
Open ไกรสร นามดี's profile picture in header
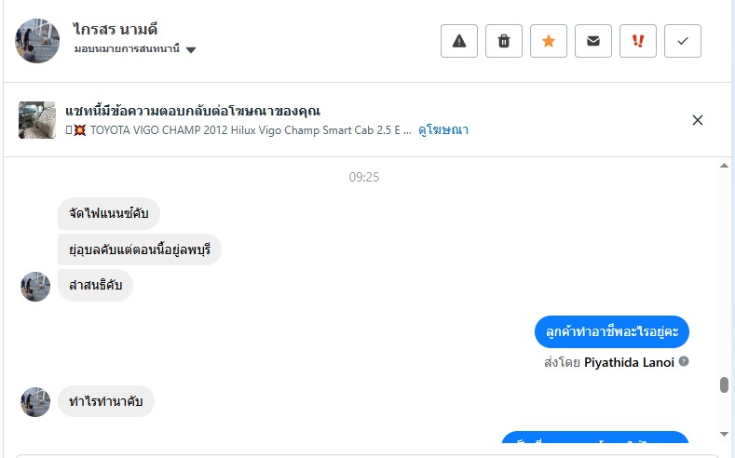pos(37,40)
